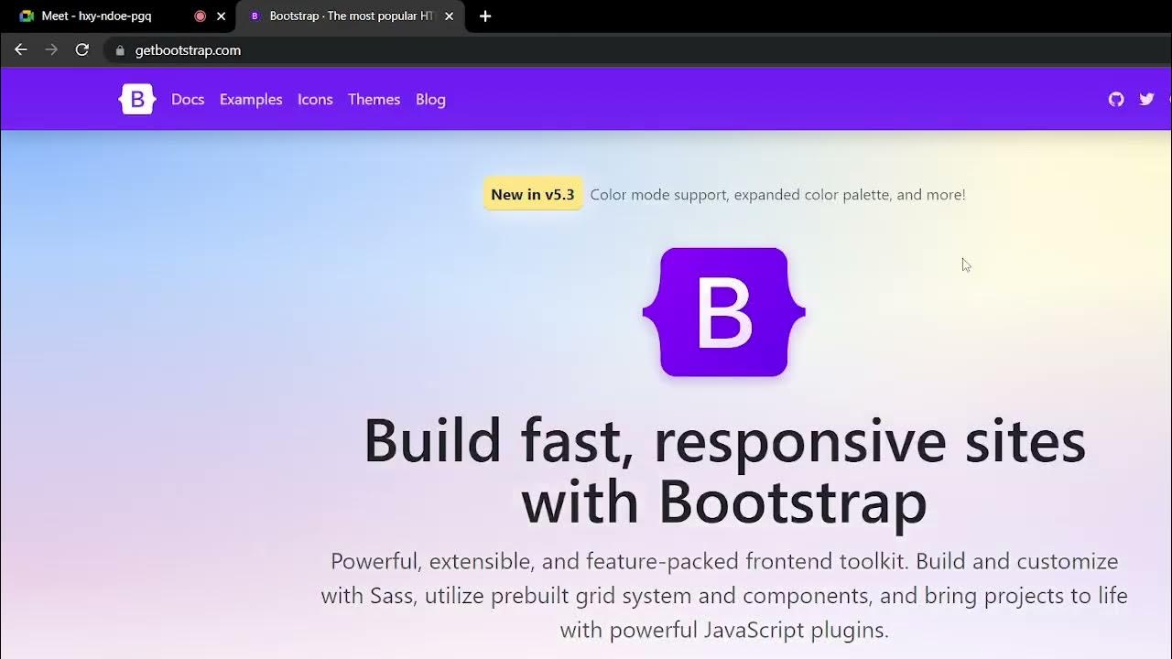Image resolution: width=1172 pixels, height=659 pixels.
Task: Select the Bootstrap browser tab
Action: tap(351, 16)
